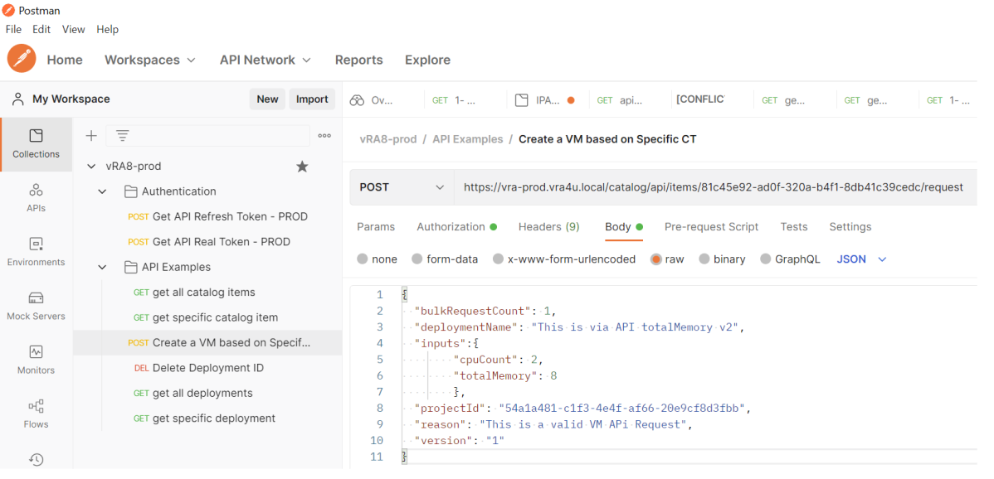Open the Workspaces menu
The image size is (994, 479).
click(x=149, y=60)
